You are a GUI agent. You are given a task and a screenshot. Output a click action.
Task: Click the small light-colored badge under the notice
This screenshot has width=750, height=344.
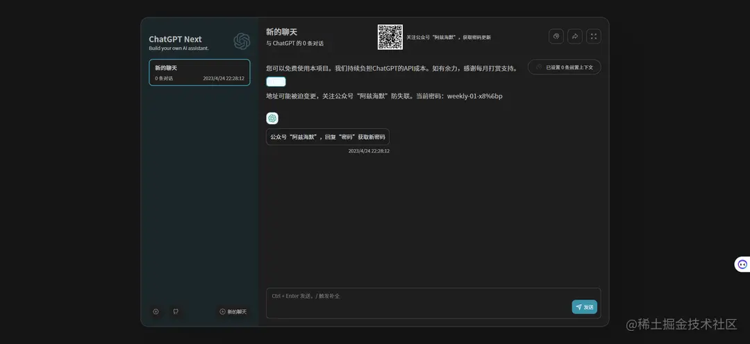click(276, 82)
